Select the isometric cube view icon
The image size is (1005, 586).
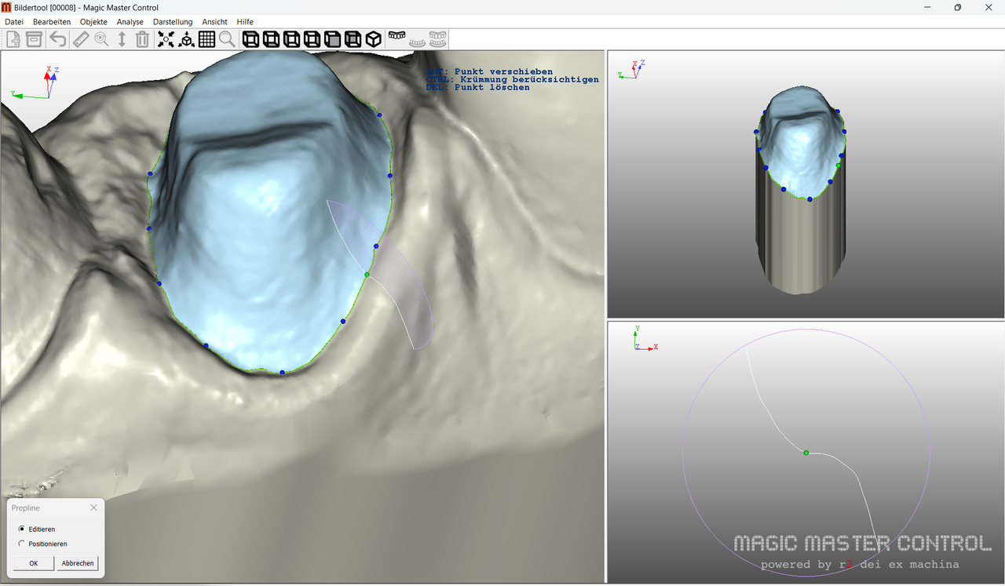(x=374, y=39)
